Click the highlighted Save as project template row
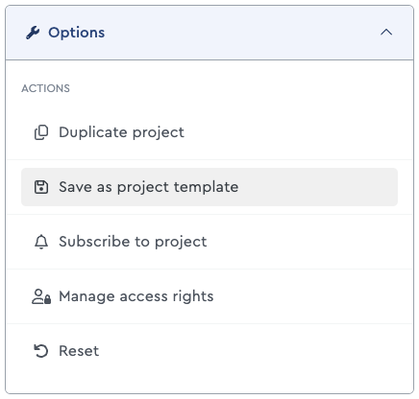 coord(209,187)
